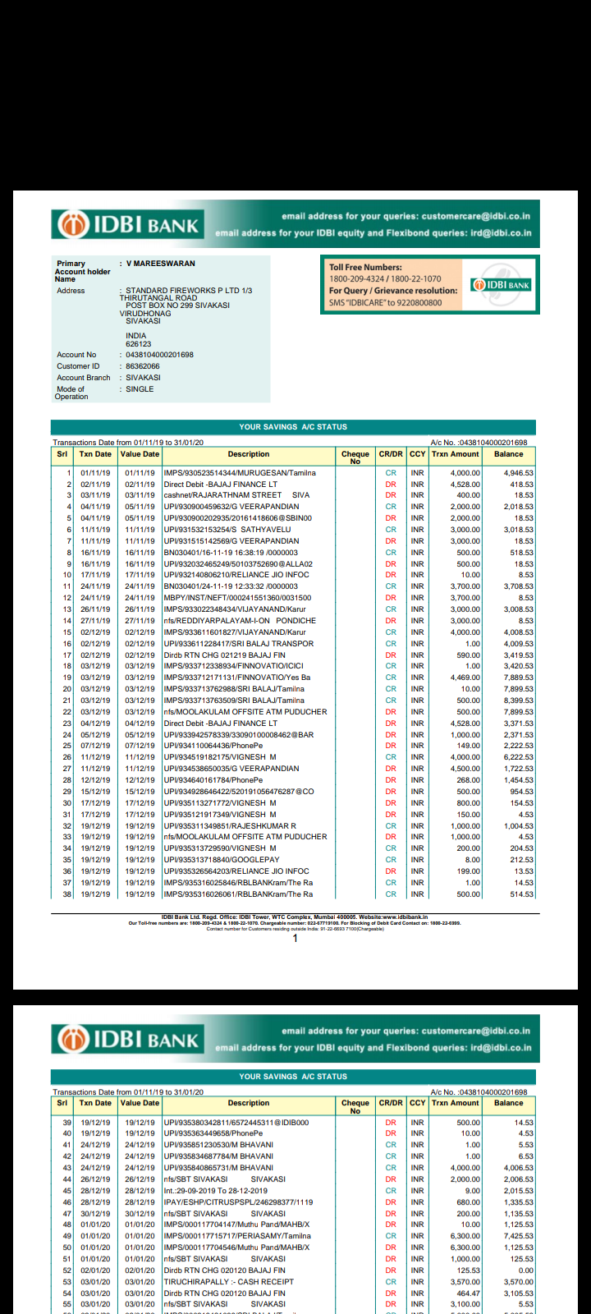
Task: Select account holder name V MAREESWARAN
Action: coord(161,264)
